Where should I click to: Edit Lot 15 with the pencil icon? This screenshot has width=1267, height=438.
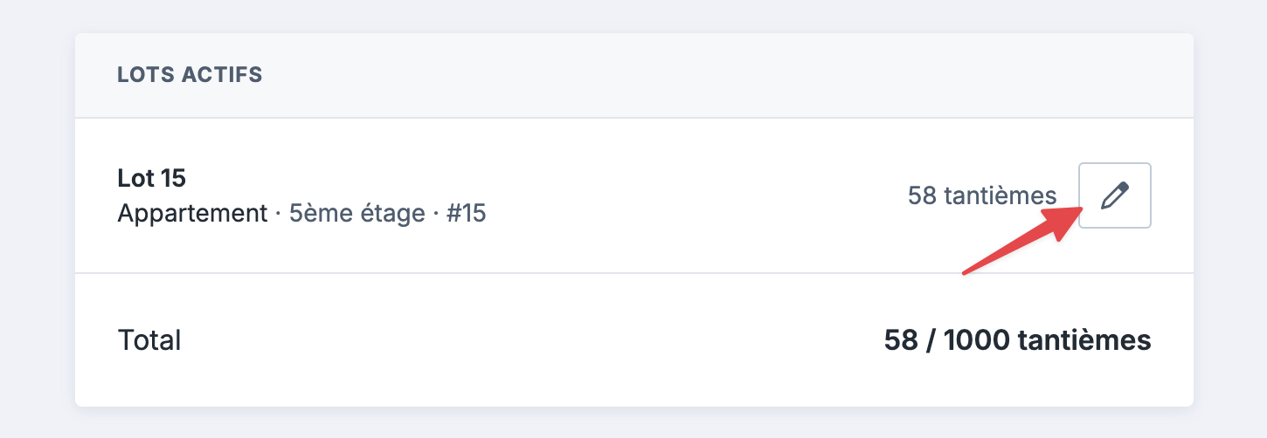pyautogui.click(x=1114, y=195)
